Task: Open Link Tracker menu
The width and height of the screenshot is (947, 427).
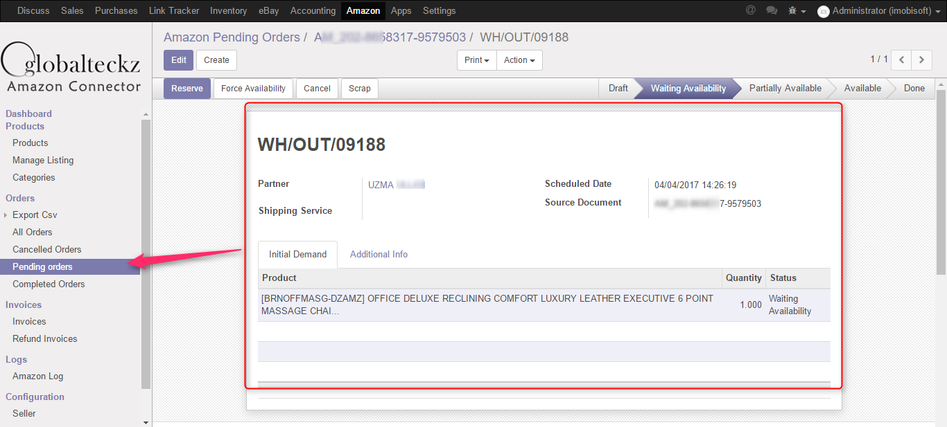Action: [x=174, y=10]
